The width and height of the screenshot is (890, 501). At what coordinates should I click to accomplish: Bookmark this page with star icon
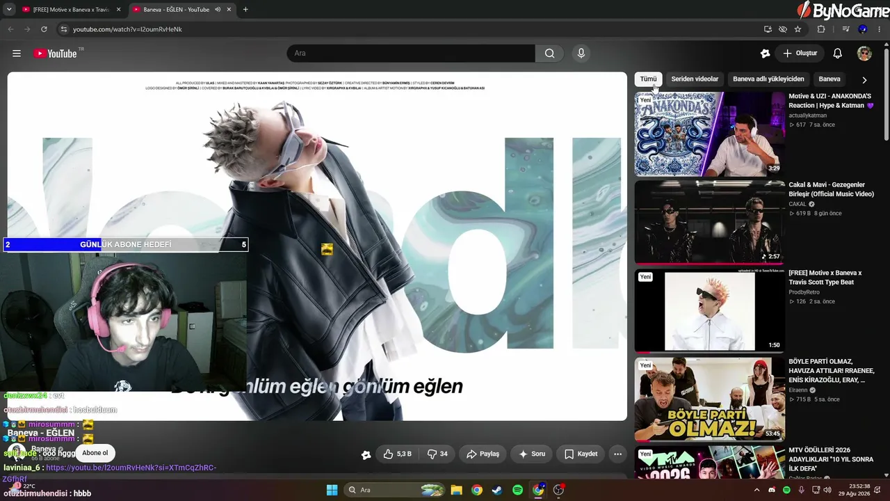click(x=798, y=29)
